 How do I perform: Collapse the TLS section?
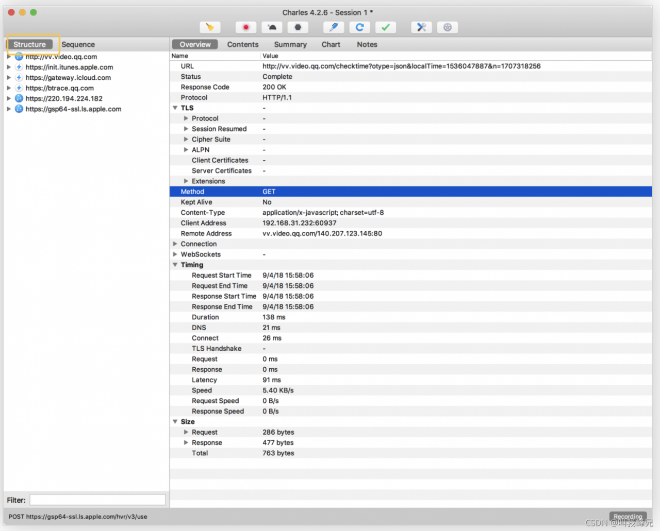click(175, 108)
